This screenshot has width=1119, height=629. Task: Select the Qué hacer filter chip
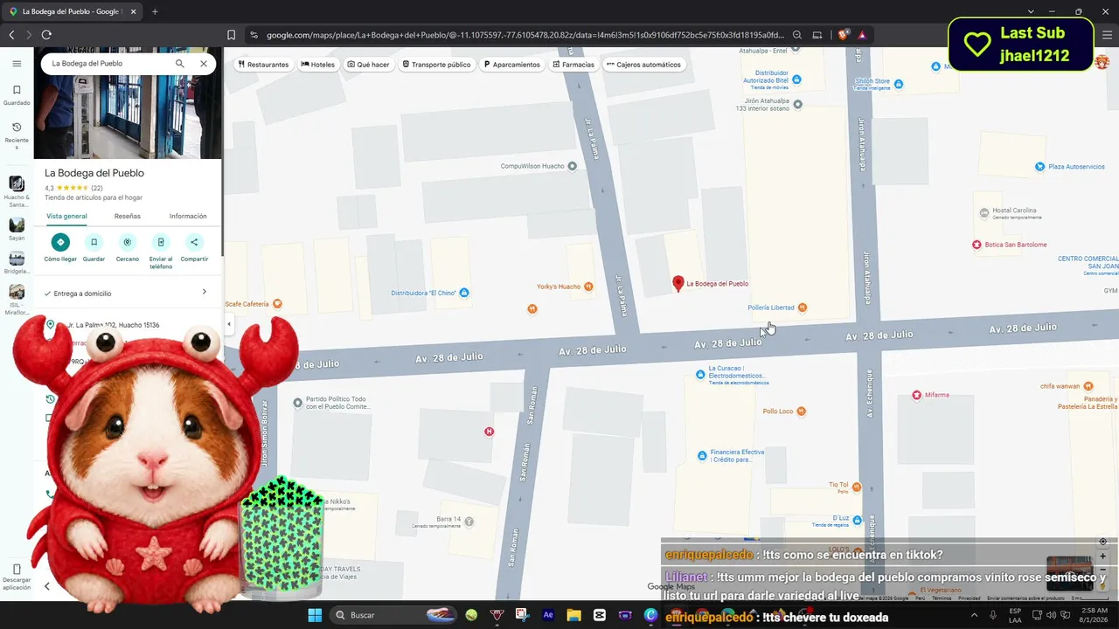point(368,65)
